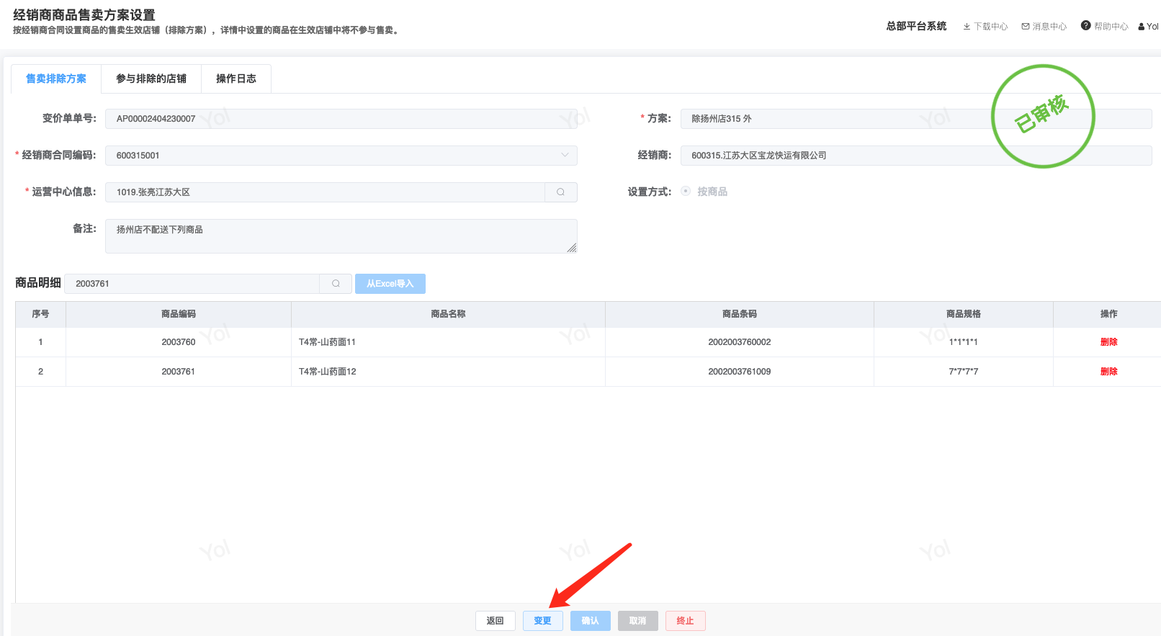Click the 取消 button
Screen dimensions: 1161x636
(x=638, y=621)
